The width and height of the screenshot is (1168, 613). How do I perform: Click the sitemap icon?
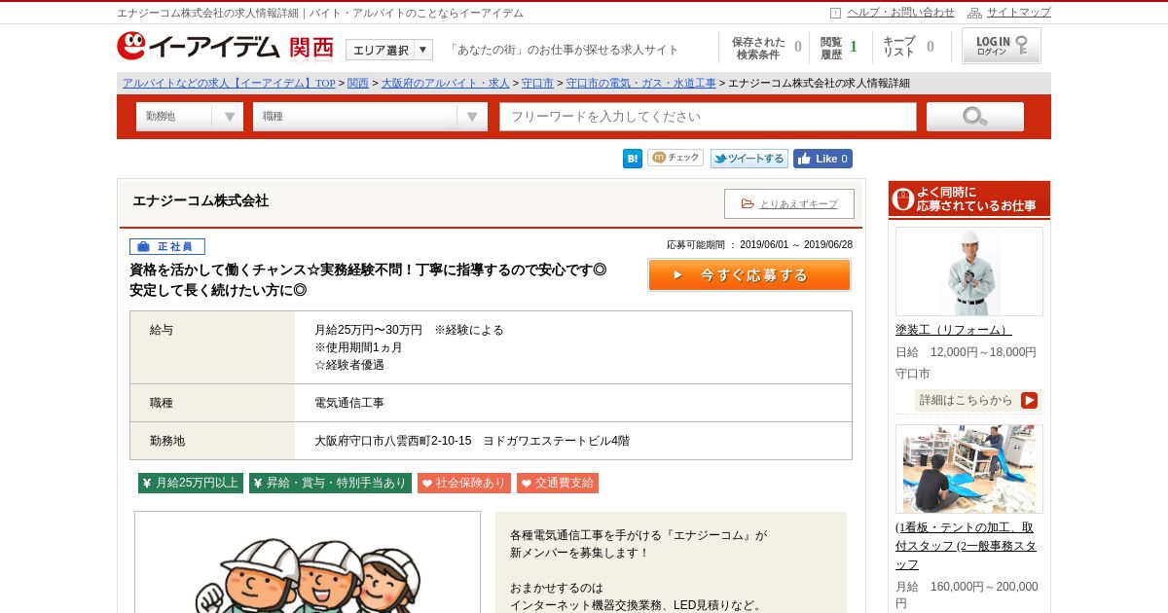[974, 13]
